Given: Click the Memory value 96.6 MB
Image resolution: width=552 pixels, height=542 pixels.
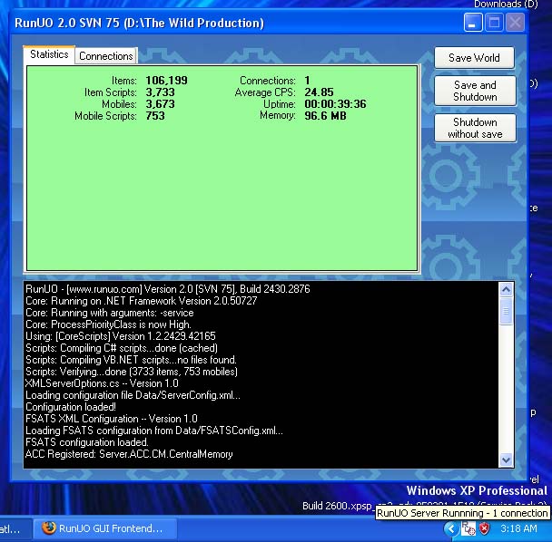Looking at the screenshot, I should point(325,116).
